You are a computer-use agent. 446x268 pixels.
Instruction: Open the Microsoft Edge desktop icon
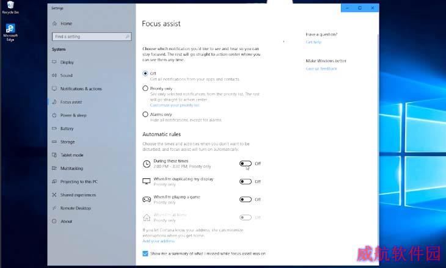click(10, 32)
